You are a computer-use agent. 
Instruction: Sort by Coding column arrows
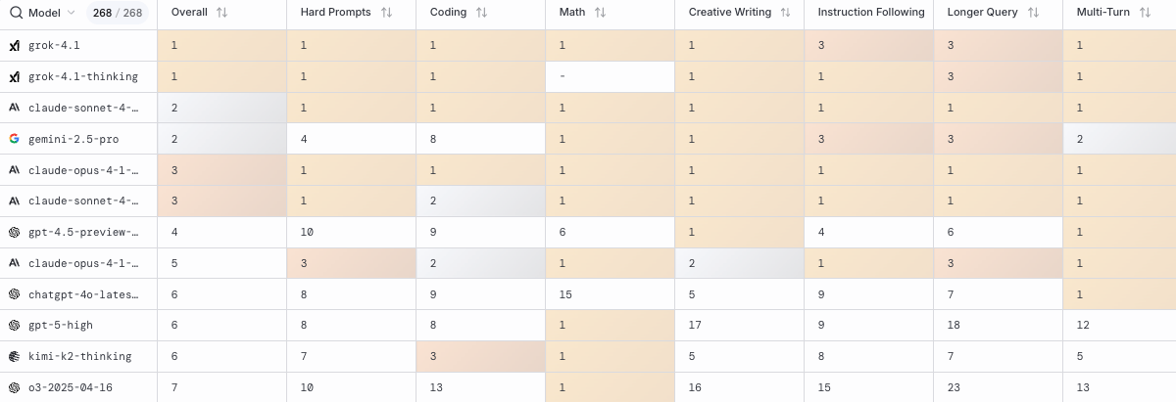[x=481, y=13]
